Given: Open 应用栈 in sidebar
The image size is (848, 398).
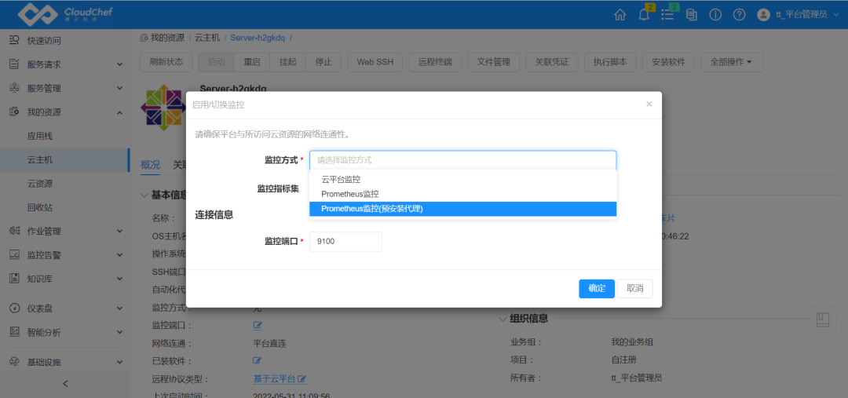Looking at the screenshot, I should (40, 137).
